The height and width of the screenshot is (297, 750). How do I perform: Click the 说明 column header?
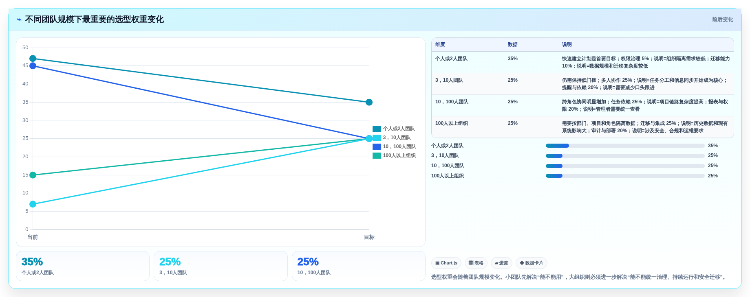(x=567, y=44)
